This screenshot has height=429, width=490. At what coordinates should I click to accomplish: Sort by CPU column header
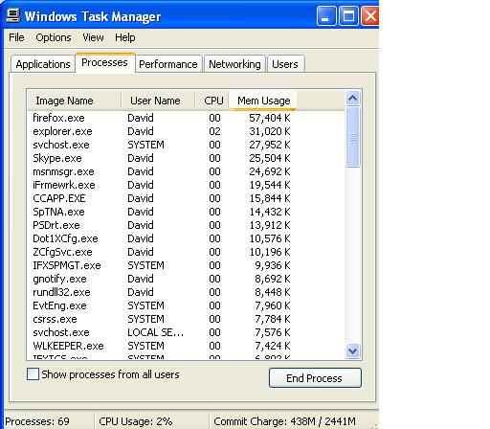(212, 101)
